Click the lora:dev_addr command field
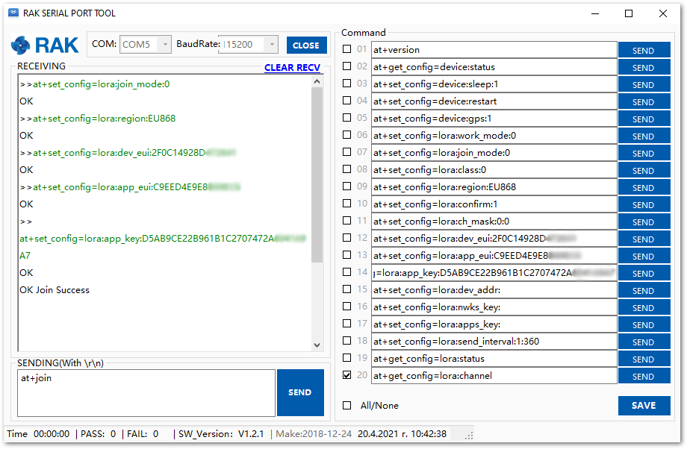 click(x=494, y=290)
